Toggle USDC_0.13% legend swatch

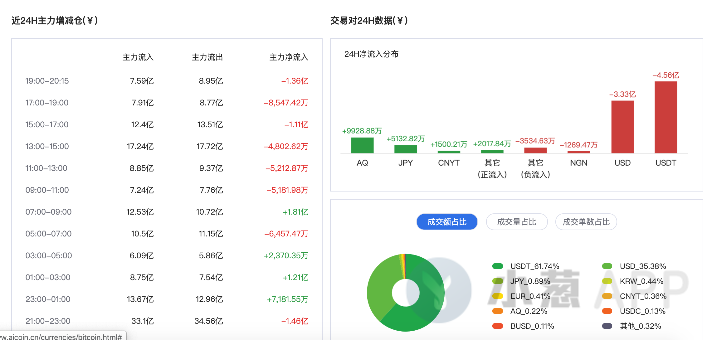pyautogui.click(x=607, y=311)
